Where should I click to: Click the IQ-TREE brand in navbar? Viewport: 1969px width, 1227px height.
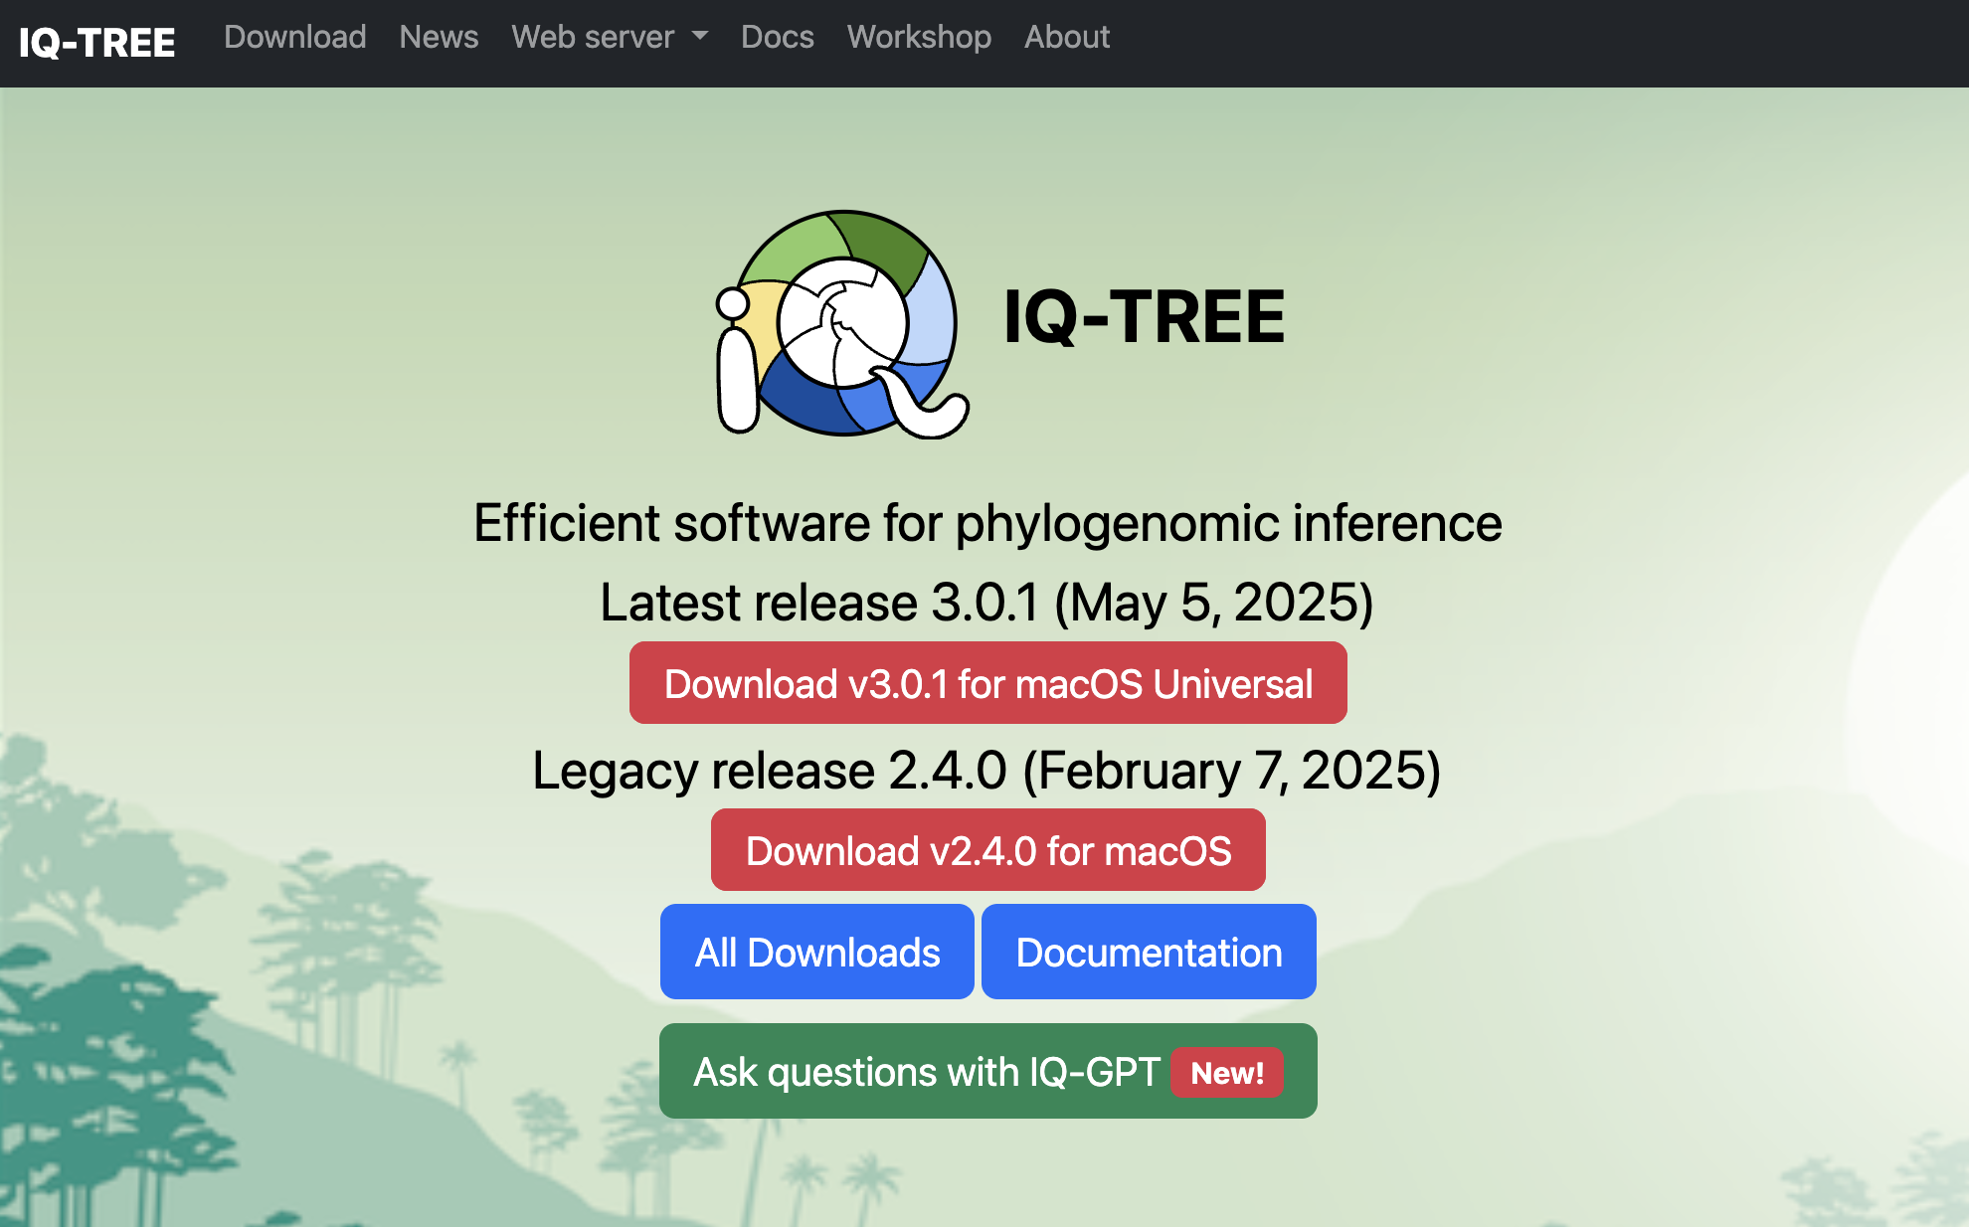pos(96,42)
